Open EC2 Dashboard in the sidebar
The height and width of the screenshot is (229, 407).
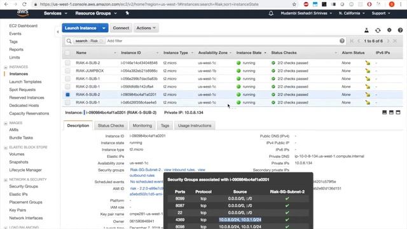(24, 25)
